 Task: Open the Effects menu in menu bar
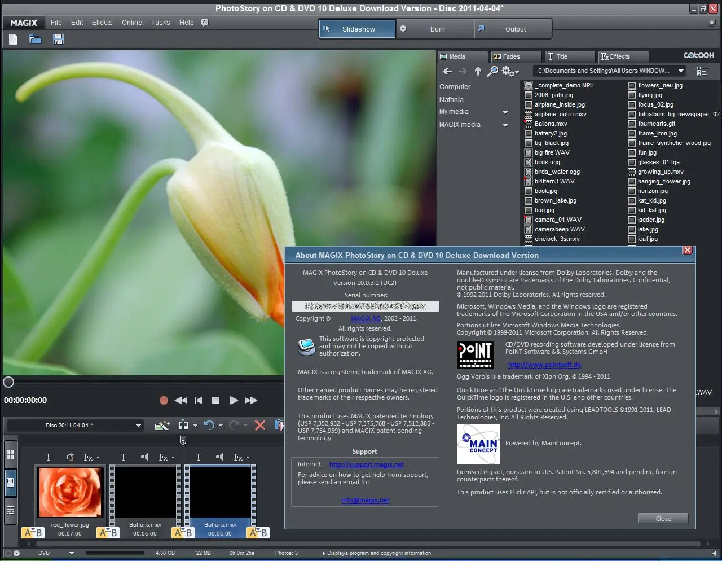tap(102, 23)
